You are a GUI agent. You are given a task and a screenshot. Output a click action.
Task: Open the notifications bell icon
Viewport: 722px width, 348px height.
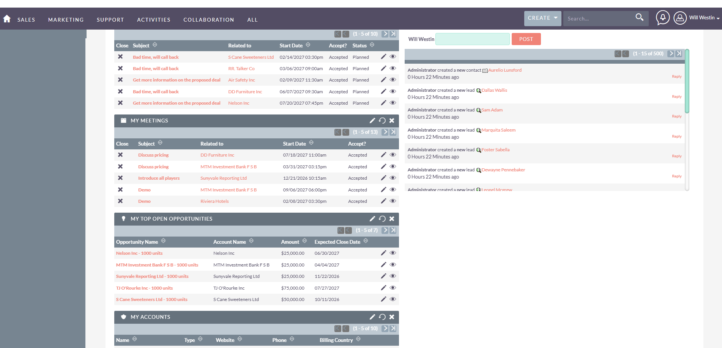pos(663,17)
